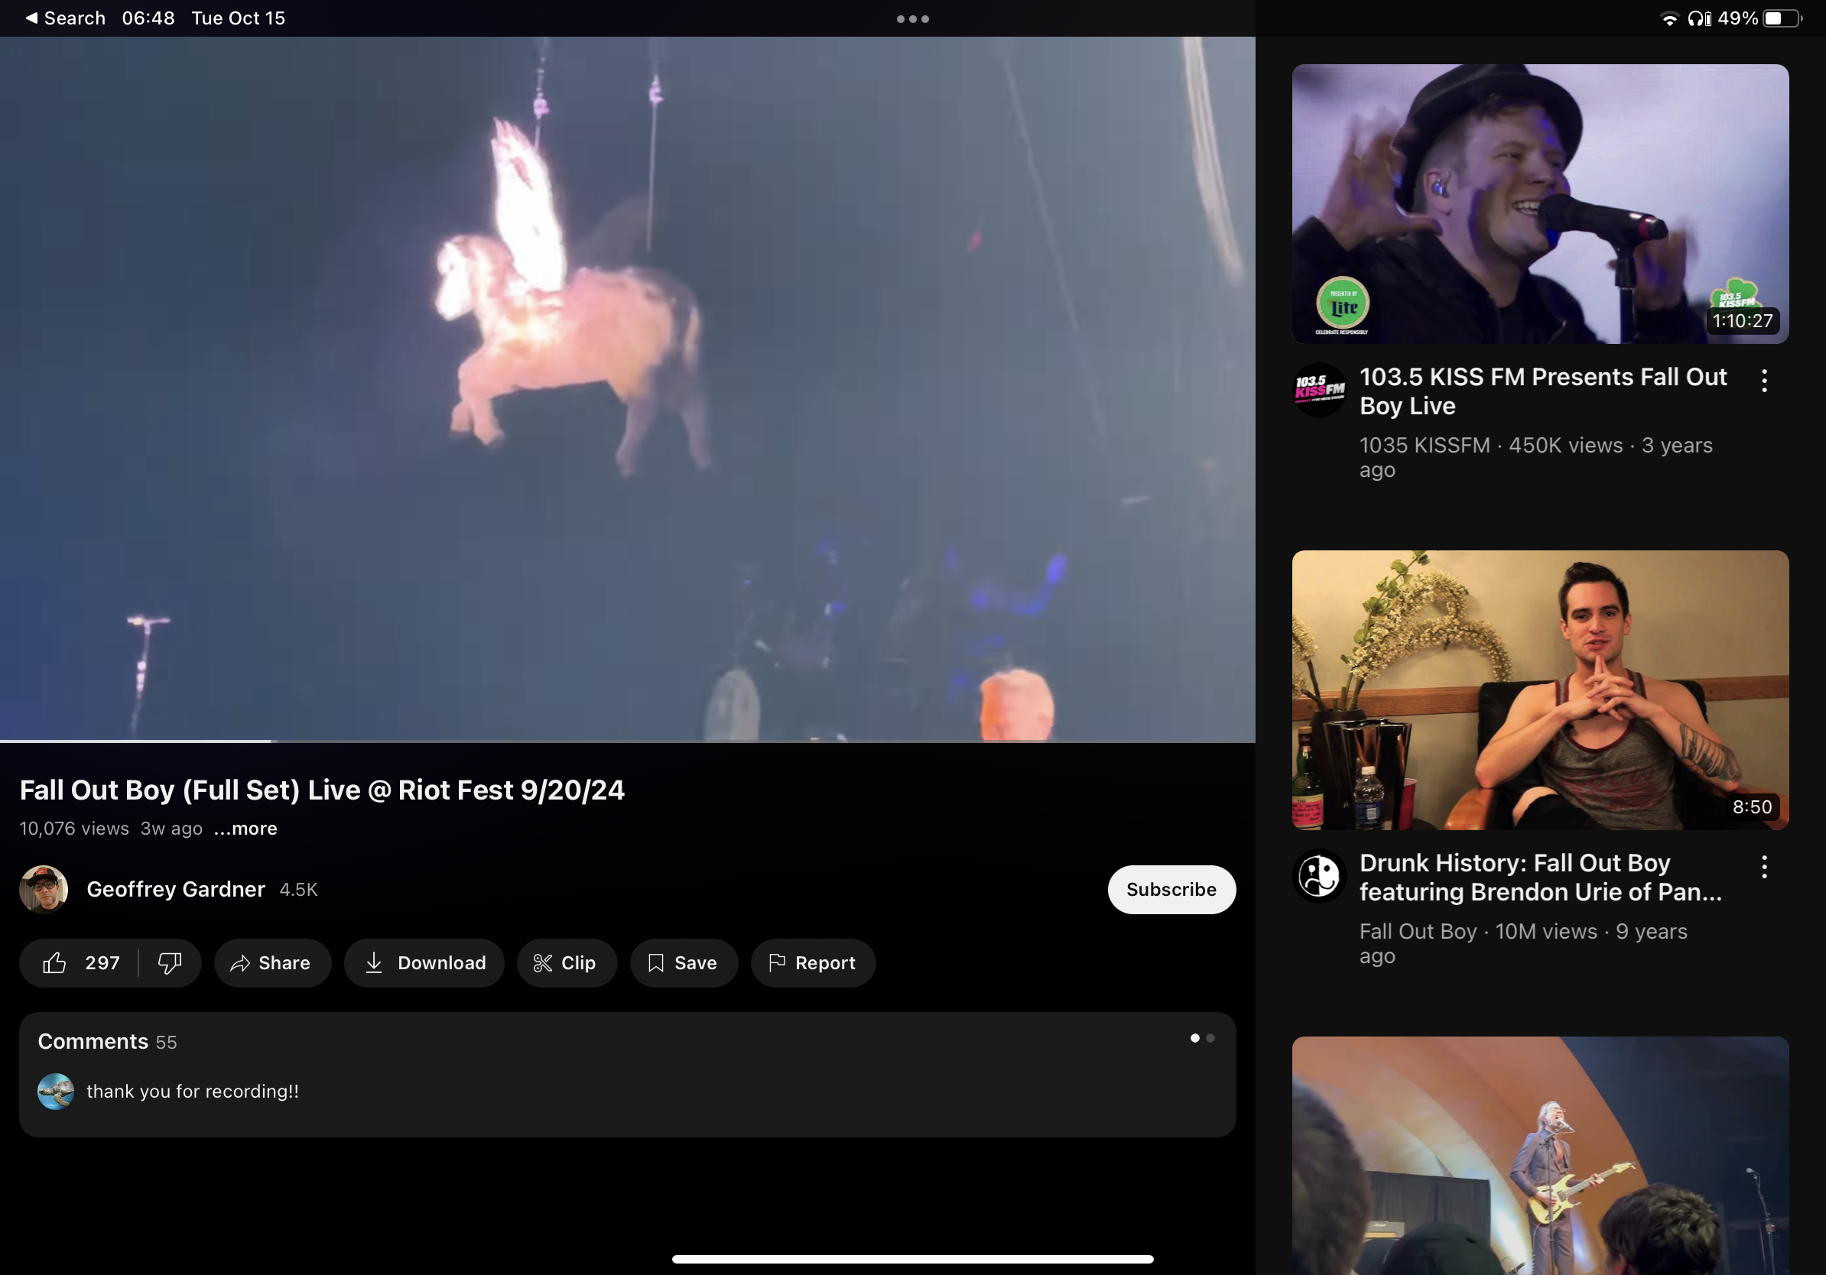The image size is (1826, 1275).
Task: Open options menu for 103.5 KISS FM video
Action: (x=1764, y=381)
